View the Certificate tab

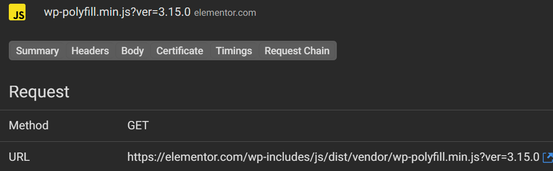tap(180, 51)
